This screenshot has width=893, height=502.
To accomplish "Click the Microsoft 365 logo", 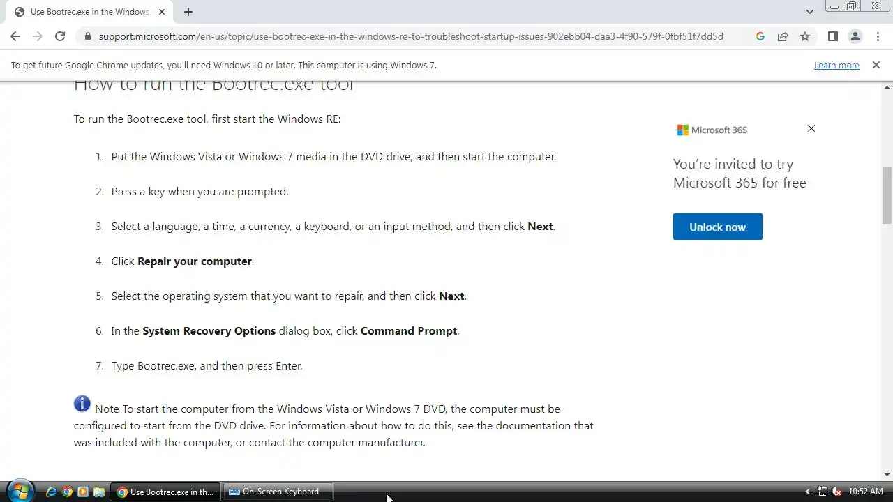I will 712,130.
